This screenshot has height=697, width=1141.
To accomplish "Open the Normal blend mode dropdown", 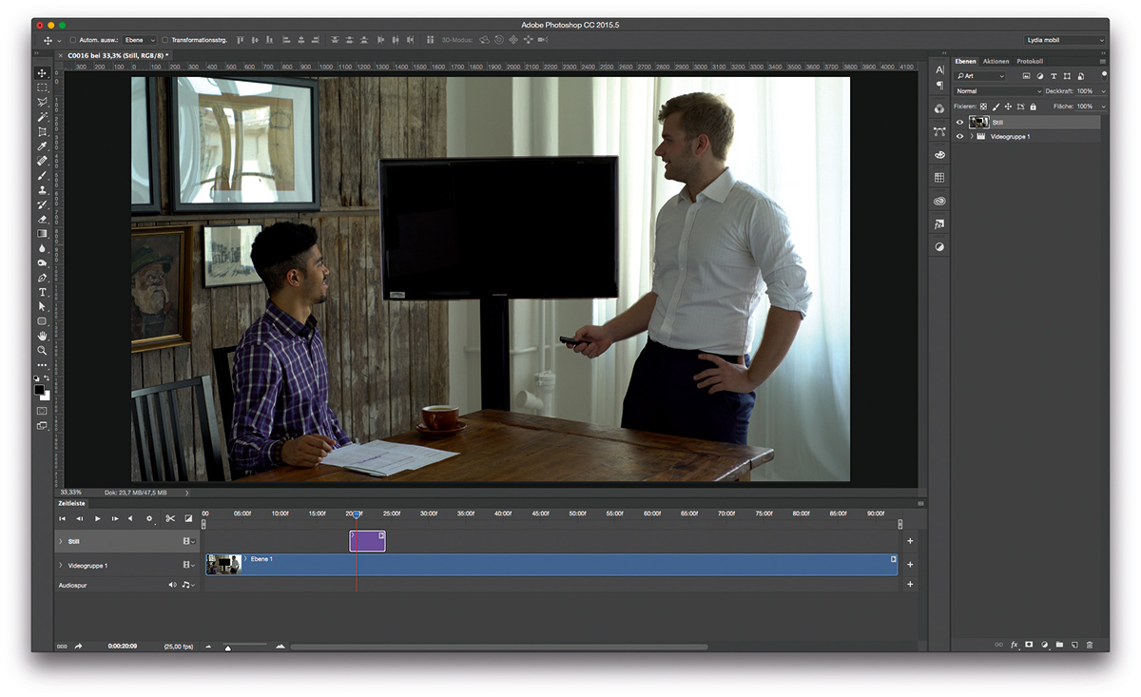I will tap(996, 91).
